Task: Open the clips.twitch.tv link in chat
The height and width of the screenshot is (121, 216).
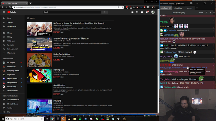Action: click(183, 67)
